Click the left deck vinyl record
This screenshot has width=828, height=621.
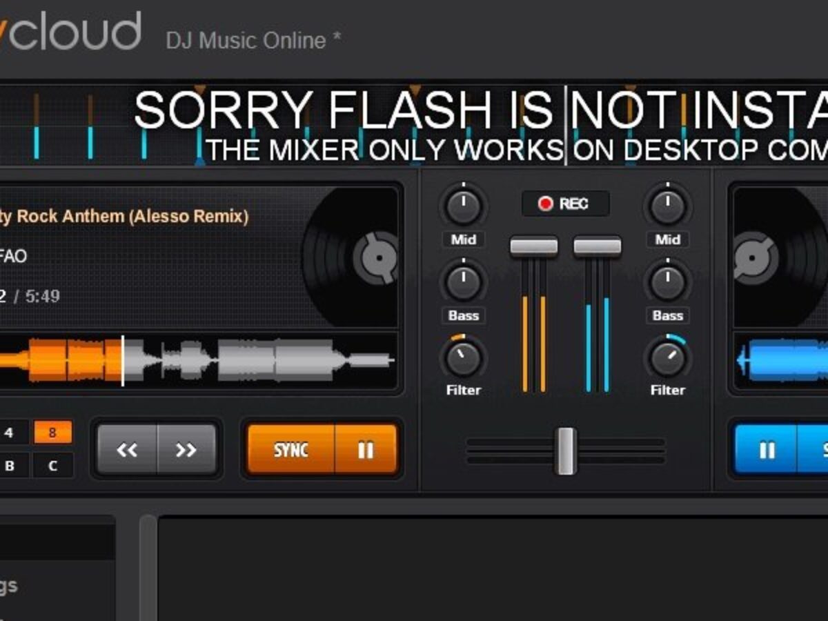[x=351, y=257]
